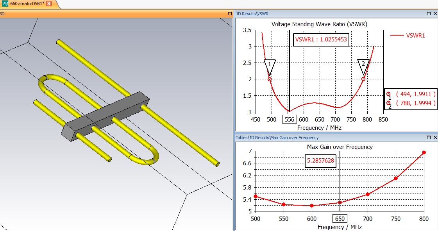Maximize the 3D view panel
This screenshot has height=231, width=438.
pos(230,13)
